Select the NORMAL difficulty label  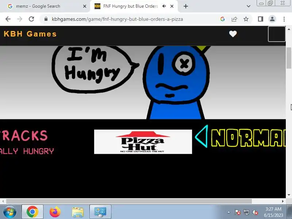click(249, 138)
